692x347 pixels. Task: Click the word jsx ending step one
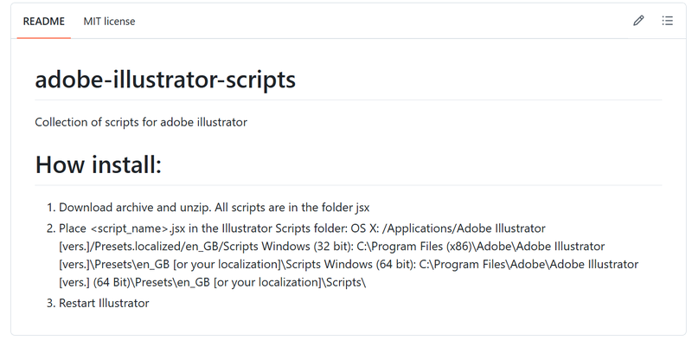pyautogui.click(x=362, y=208)
